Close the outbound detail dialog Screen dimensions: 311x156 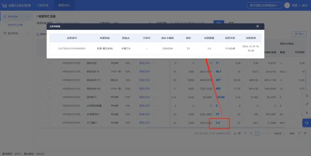(x=258, y=26)
